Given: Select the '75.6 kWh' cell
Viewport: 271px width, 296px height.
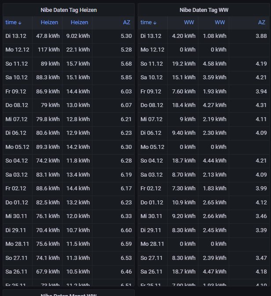Looking at the screenshot, I should tap(48, 244).
